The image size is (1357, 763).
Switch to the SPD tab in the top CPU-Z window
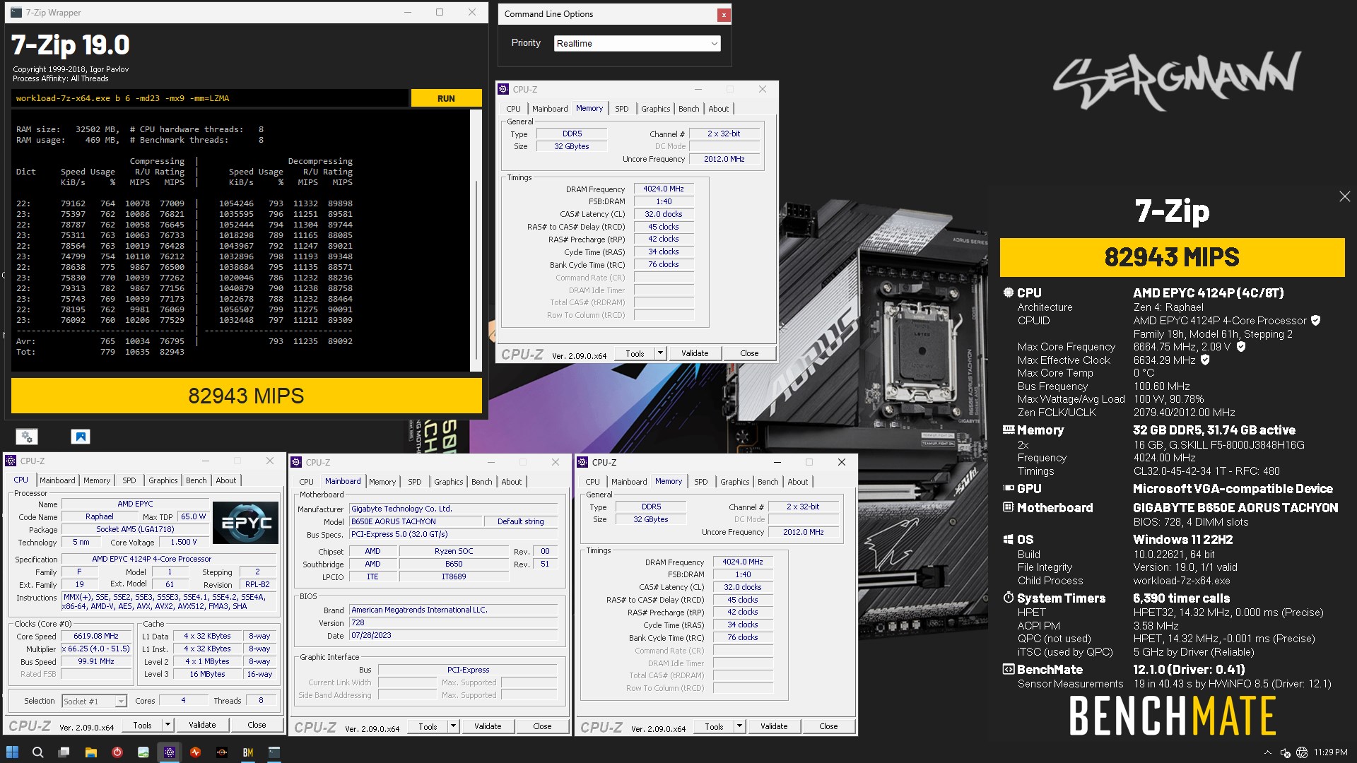pyautogui.click(x=621, y=109)
